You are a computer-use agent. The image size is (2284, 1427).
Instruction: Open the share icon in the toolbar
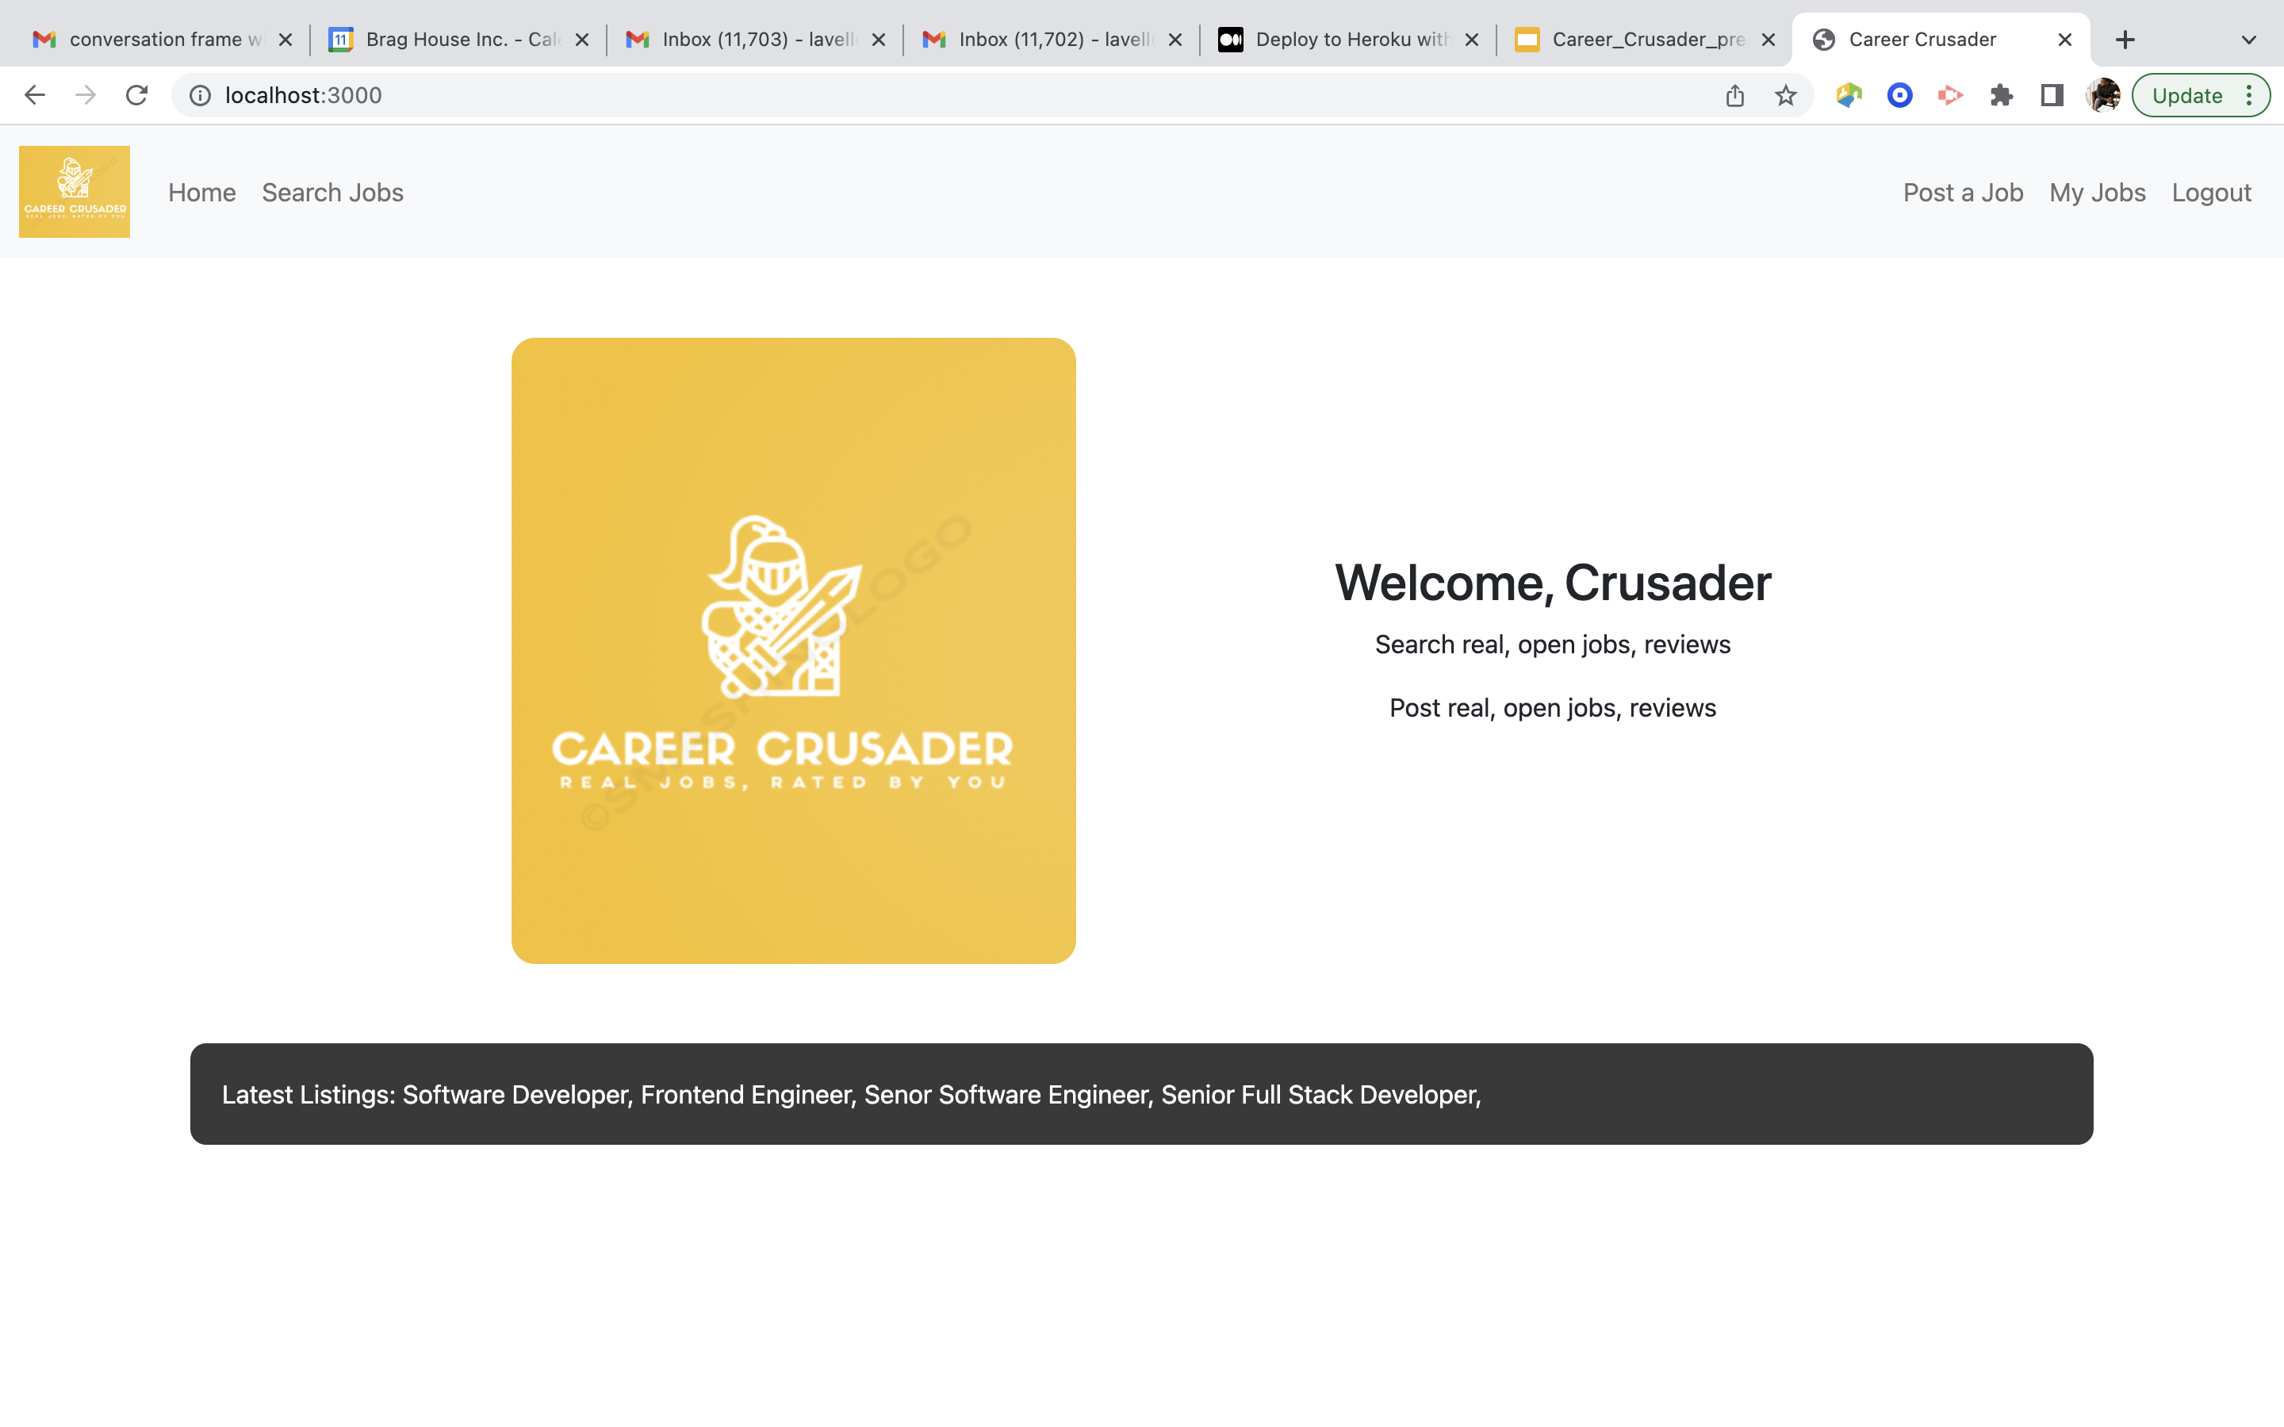click(1733, 94)
